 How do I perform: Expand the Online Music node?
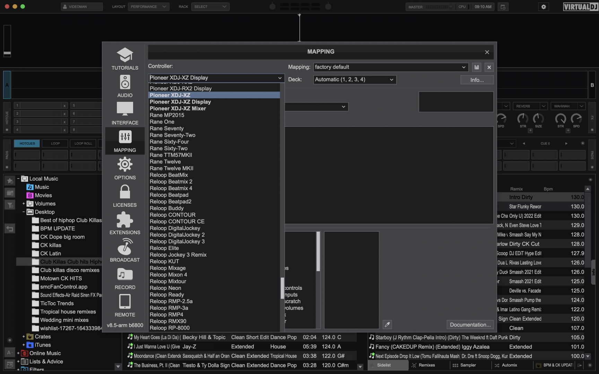click(18, 353)
